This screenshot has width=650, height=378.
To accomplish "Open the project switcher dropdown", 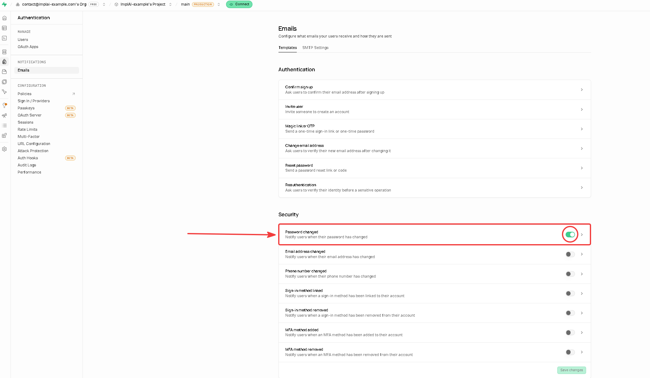I will click(x=170, y=4).
